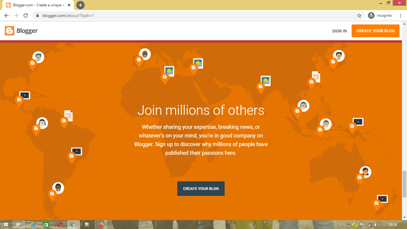Open the Action Center flag icon
Screen dimensions: 407x229
pos(362,225)
